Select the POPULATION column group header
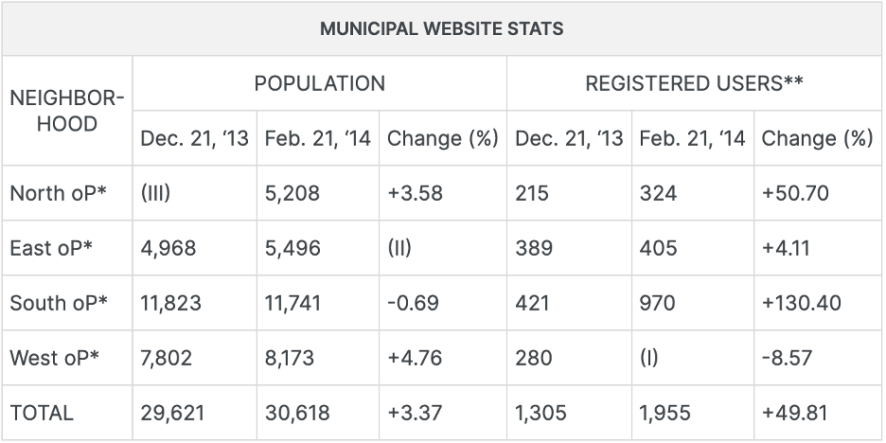 tap(319, 83)
